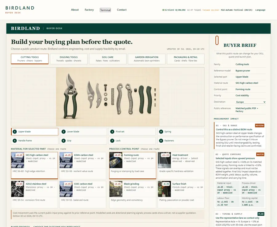Click the REVIEW badge on SKU & Range
The height and width of the screenshot is (227, 277).
click(259, 125)
